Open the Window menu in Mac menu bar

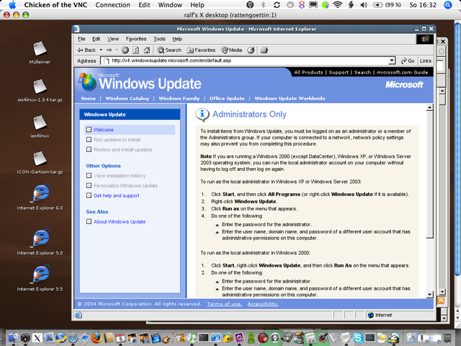click(170, 5)
